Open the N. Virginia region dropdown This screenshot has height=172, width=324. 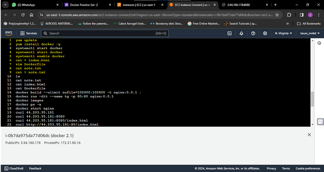(283, 33)
